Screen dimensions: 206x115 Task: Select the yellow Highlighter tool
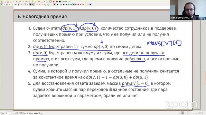point(12,4)
